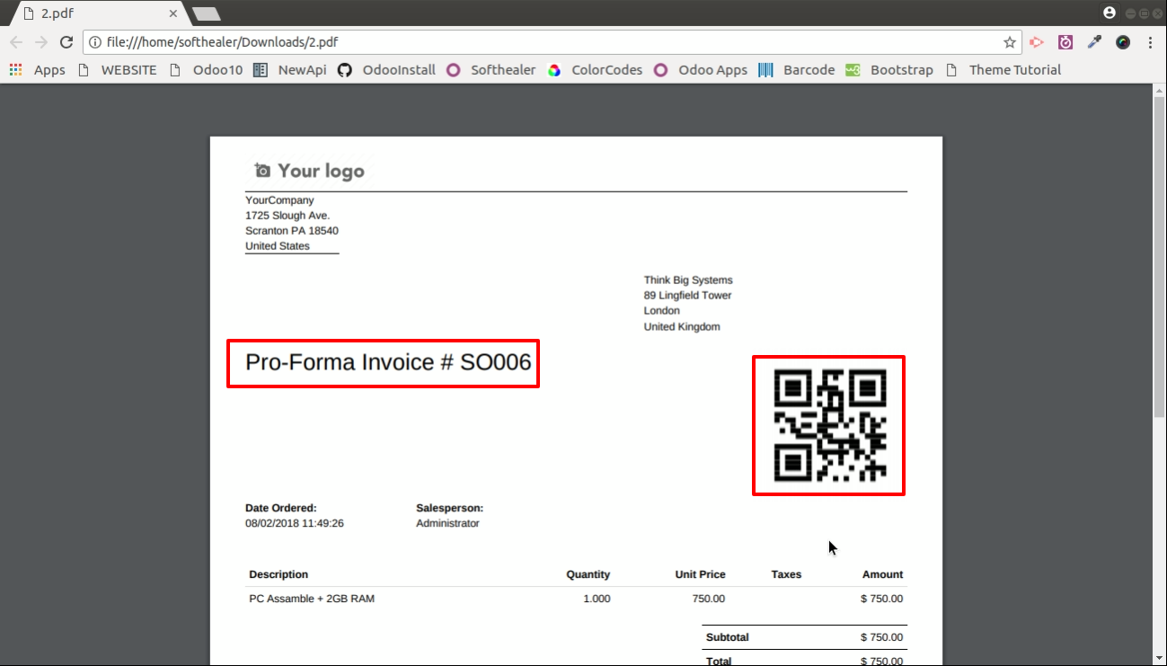Open the Odoo10 bookmark
The height and width of the screenshot is (666, 1167).
click(206, 70)
